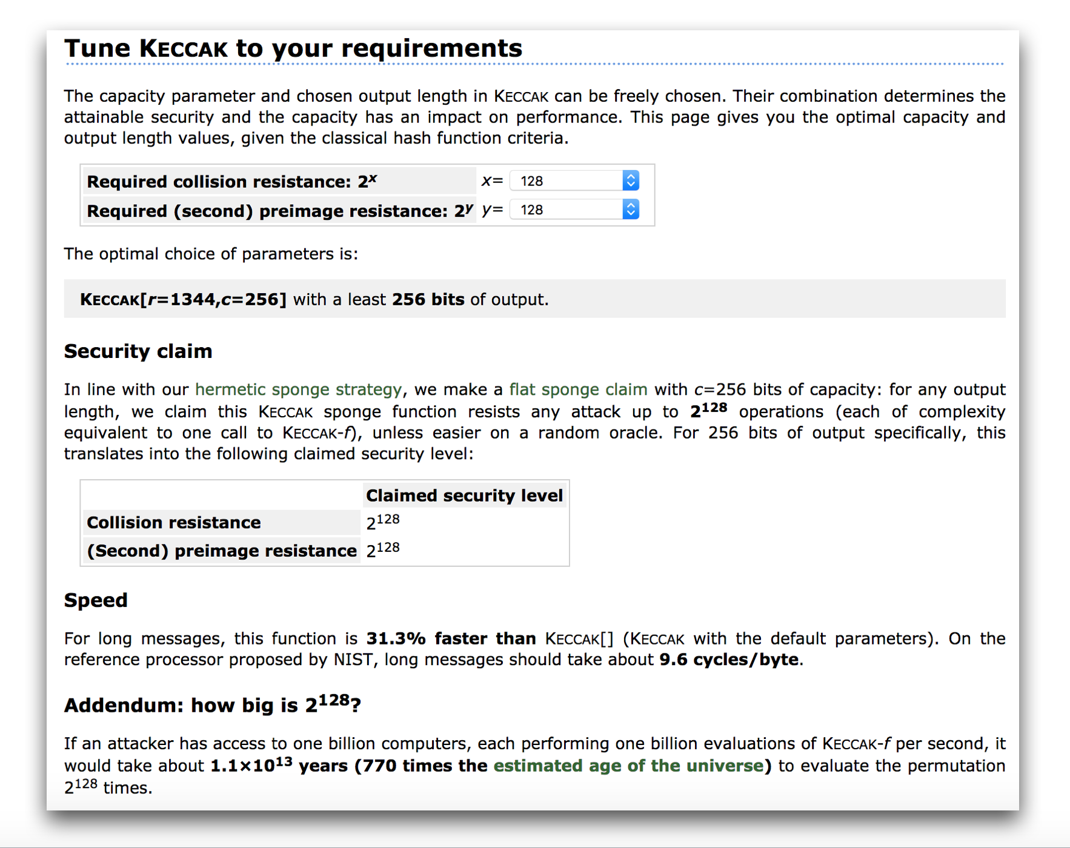The width and height of the screenshot is (1070, 848).
Task: Click the (Second) preimage resistance table row label
Action: [x=222, y=551]
